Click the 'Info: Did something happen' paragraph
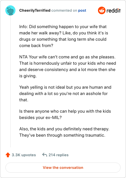126x178 pixels. (64, 36)
